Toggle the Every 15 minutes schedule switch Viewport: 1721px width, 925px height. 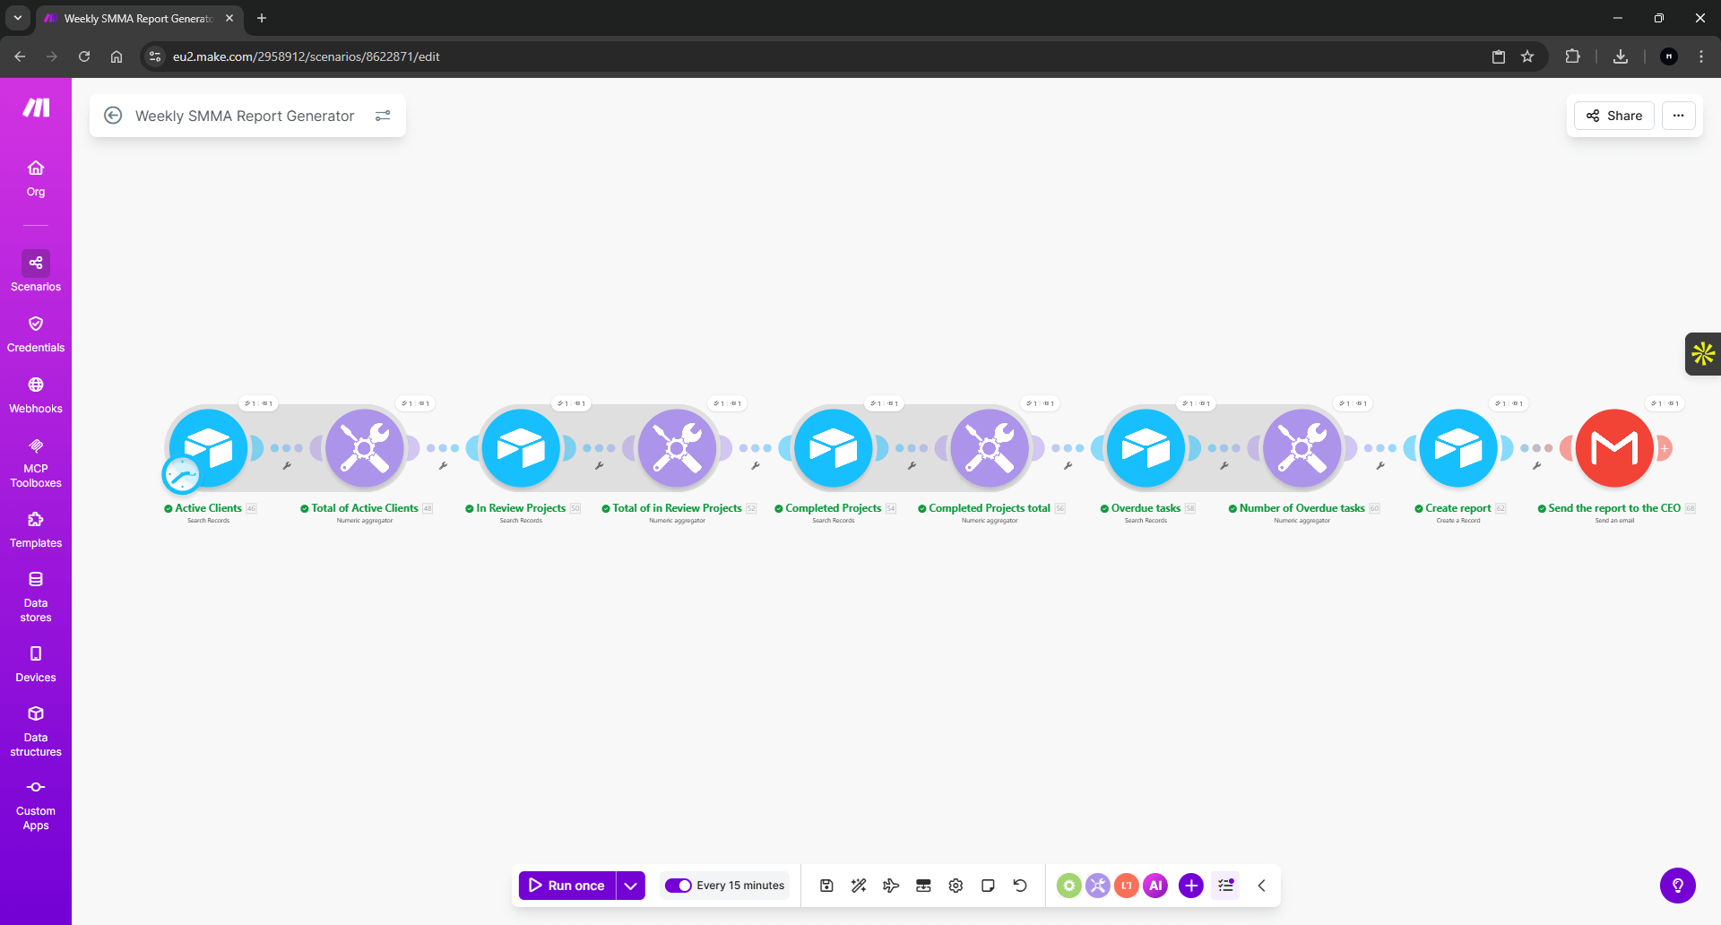679,885
